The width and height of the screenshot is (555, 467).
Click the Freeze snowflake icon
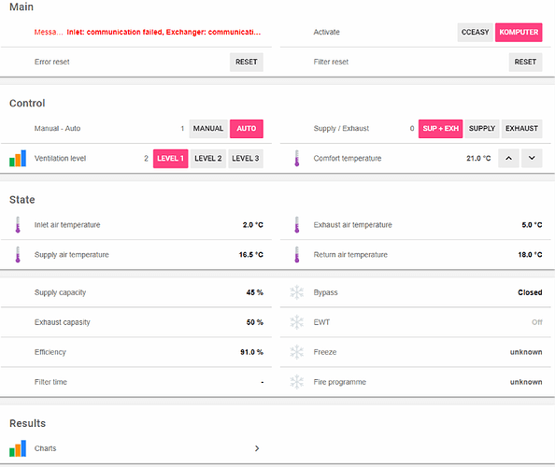point(296,352)
